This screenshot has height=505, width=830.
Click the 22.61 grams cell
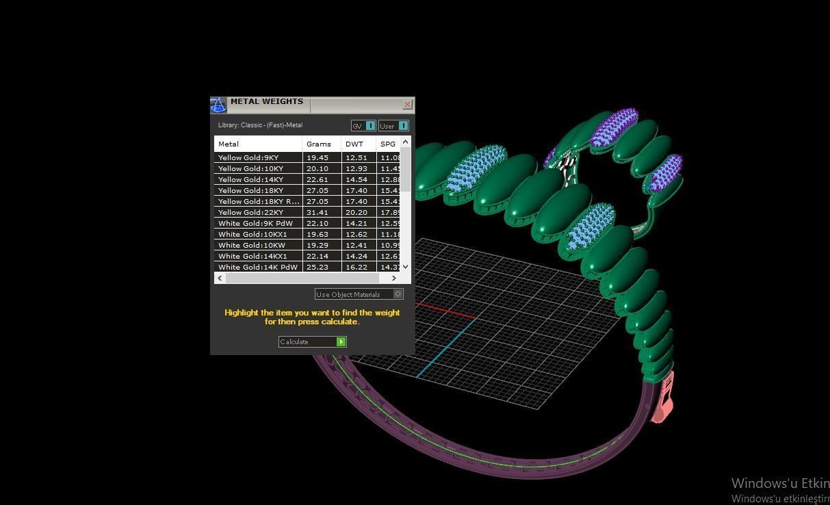[322, 179]
